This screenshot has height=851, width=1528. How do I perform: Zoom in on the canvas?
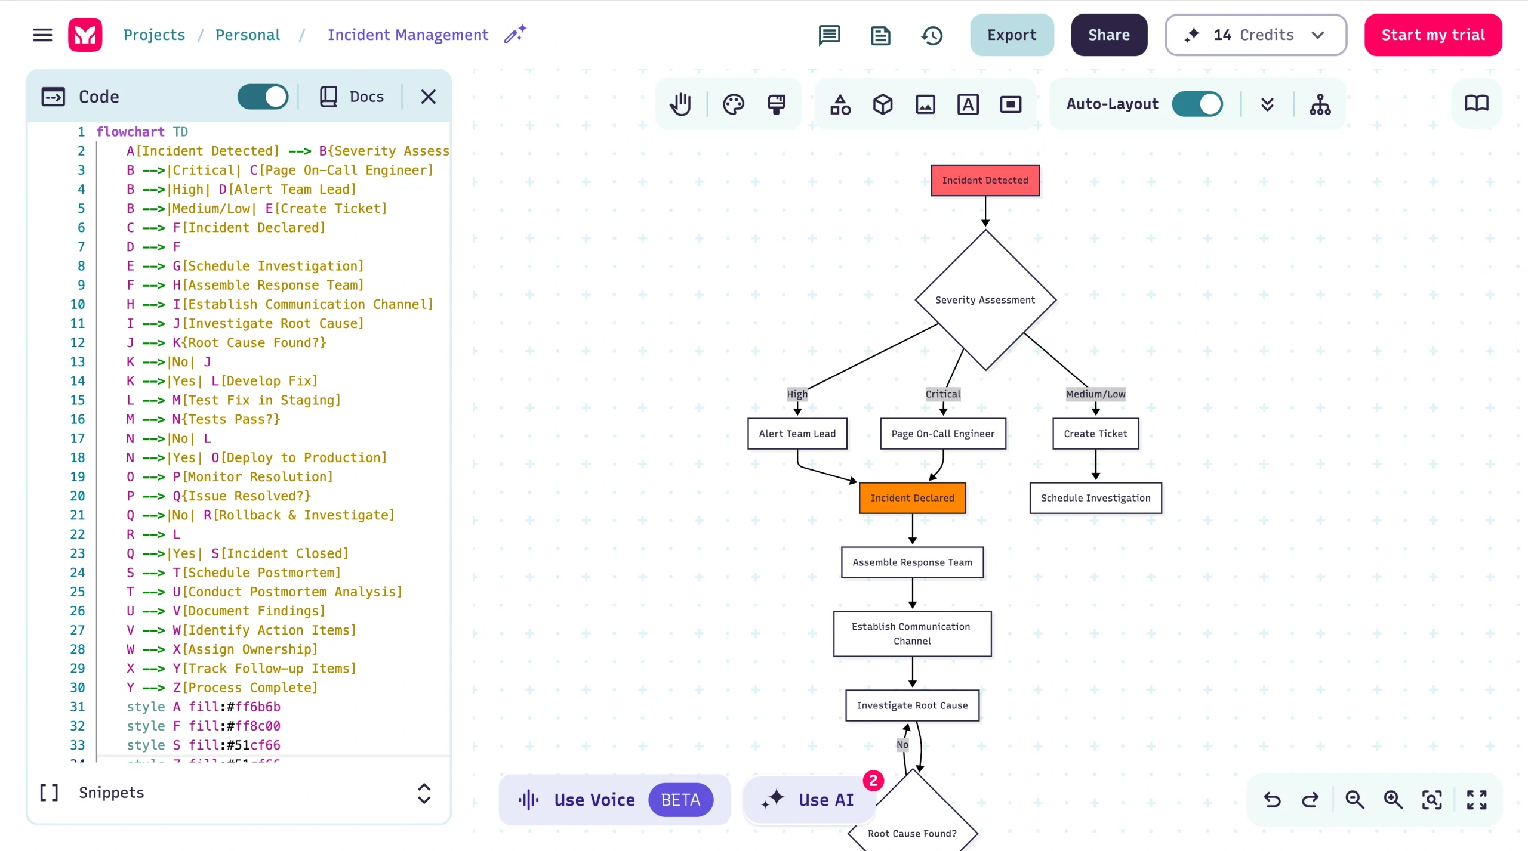click(x=1393, y=800)
